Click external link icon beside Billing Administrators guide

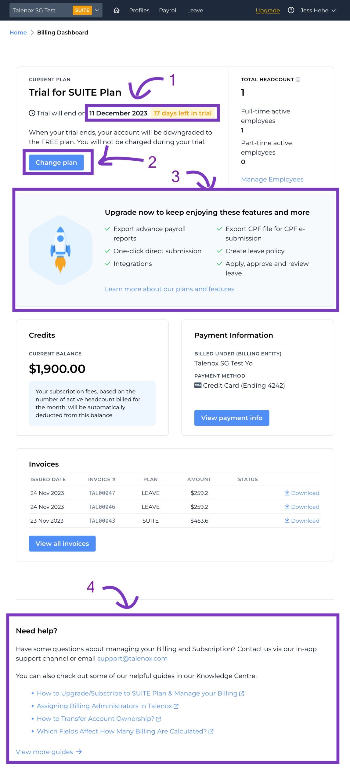176,706
